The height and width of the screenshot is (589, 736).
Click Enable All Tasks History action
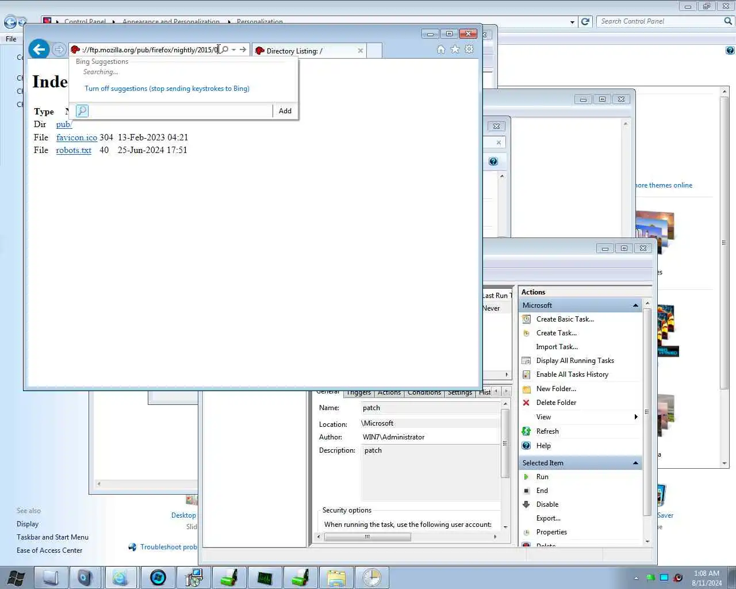click(572, 374)
